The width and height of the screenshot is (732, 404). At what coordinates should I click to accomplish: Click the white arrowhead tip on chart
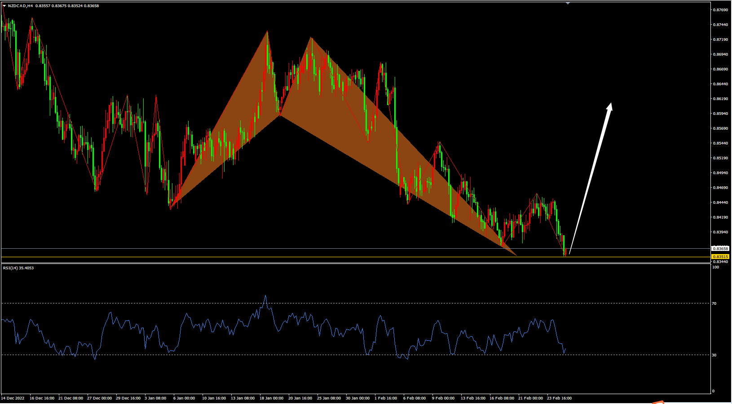[611, 105]
